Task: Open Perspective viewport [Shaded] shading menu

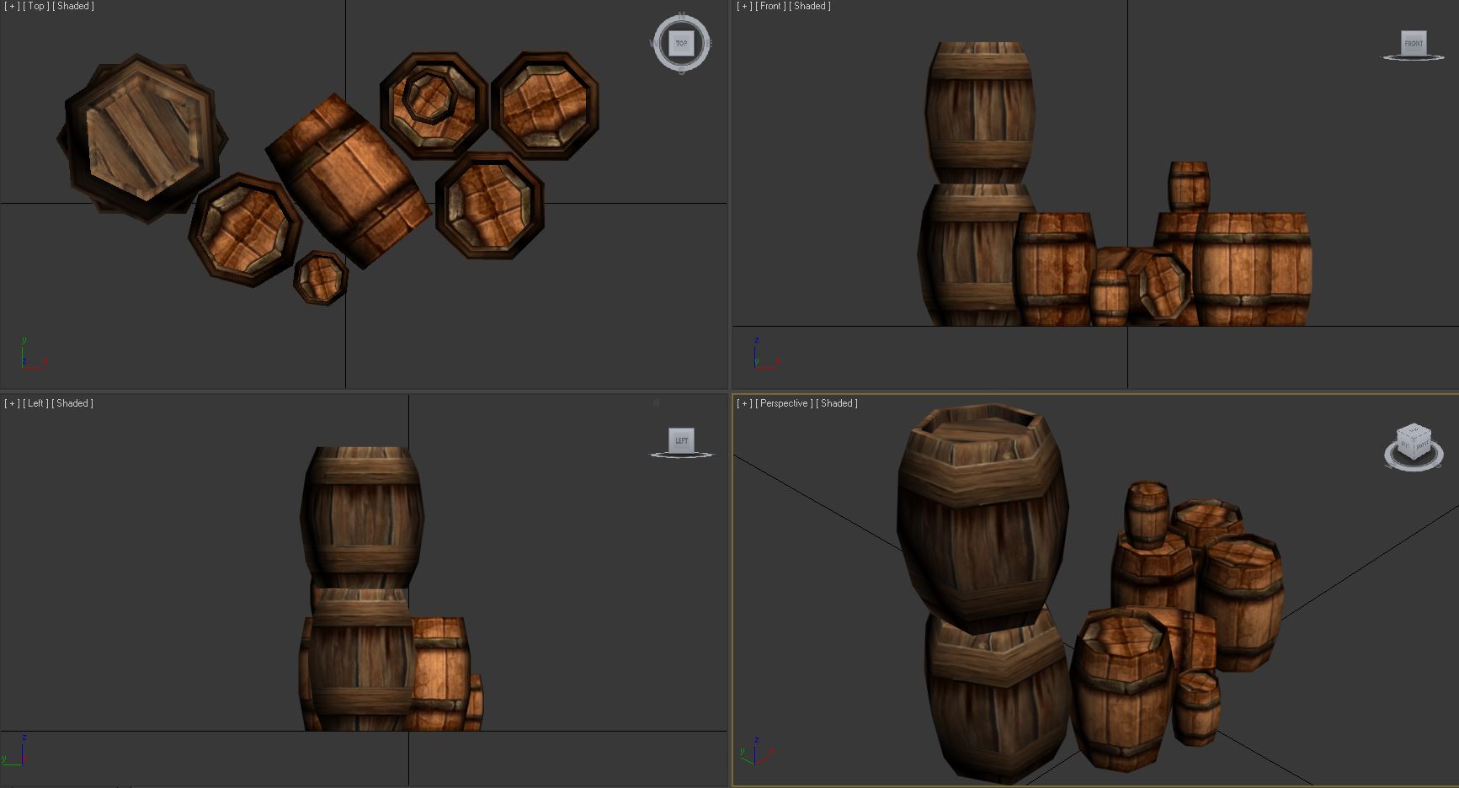Action: point(837,404)
